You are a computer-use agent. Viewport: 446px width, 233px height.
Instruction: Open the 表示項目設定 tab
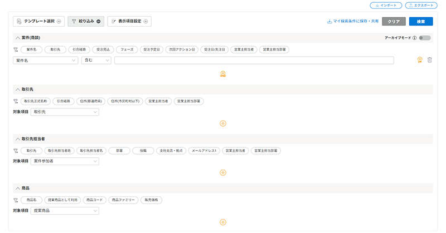(x=129, y=21)
